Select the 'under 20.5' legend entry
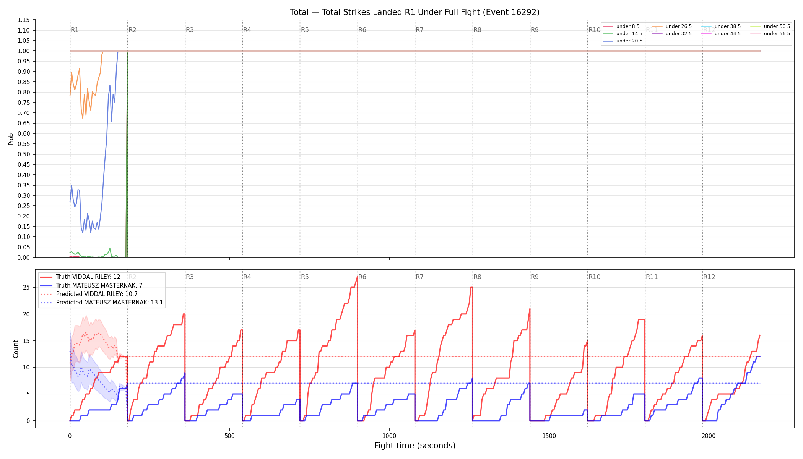The height and width of the screenshot is (459, 803). pyautogui.click(x=623, y=41)
